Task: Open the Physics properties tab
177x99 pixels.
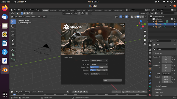Action: (150, 80)
